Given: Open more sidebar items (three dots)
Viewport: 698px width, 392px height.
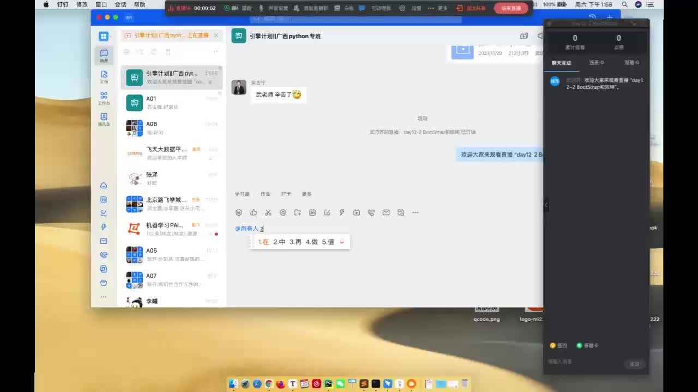Looking at the screenshot, I should point(104,297).
